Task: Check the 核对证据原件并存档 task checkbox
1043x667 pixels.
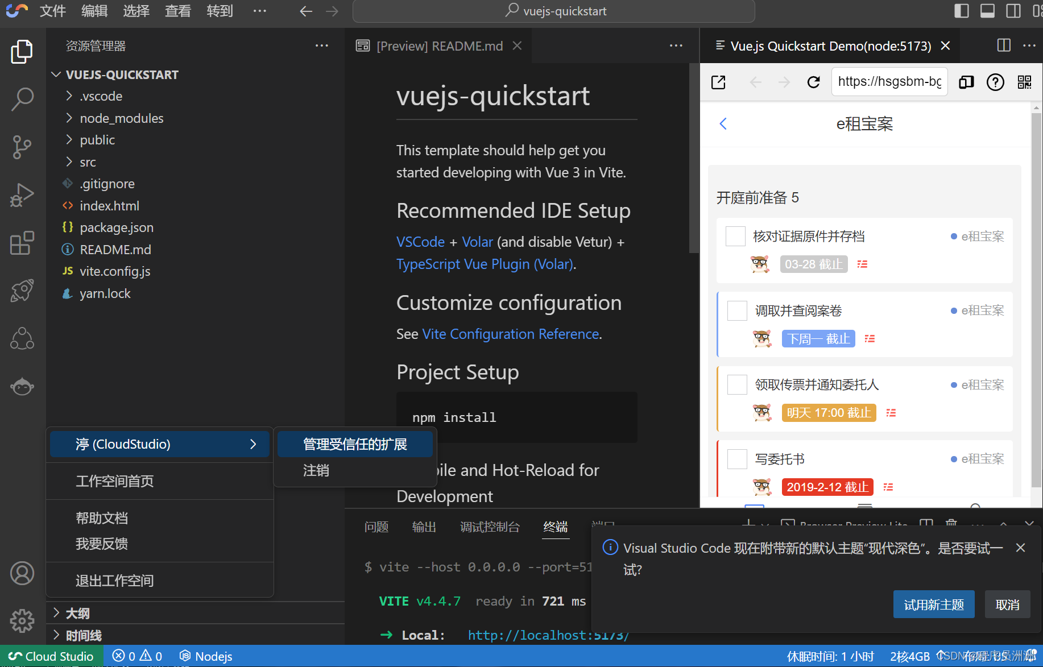Action: [735, 236]
